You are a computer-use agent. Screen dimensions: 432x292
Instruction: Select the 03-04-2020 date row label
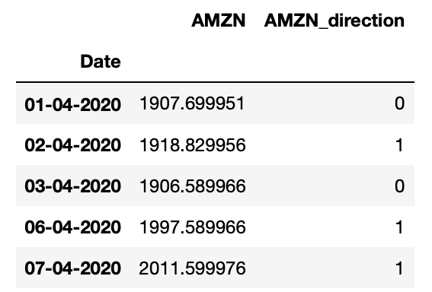pyautogui.click(x=72, y=186)
